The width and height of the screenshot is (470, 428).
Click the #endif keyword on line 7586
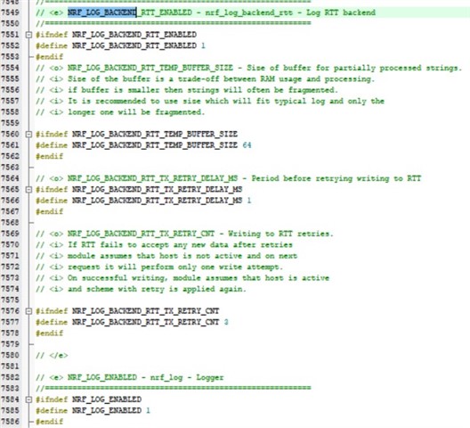click(x=50, y=422)
